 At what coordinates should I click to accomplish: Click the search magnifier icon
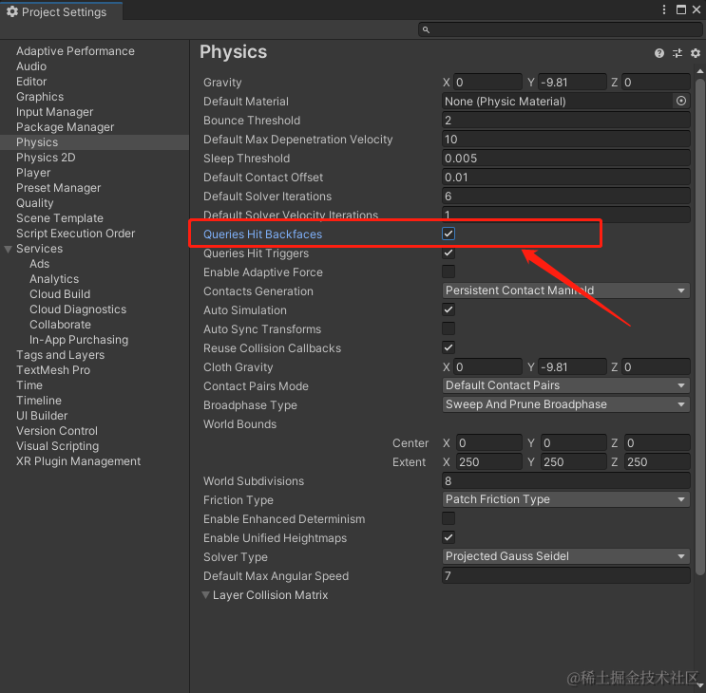426,30
